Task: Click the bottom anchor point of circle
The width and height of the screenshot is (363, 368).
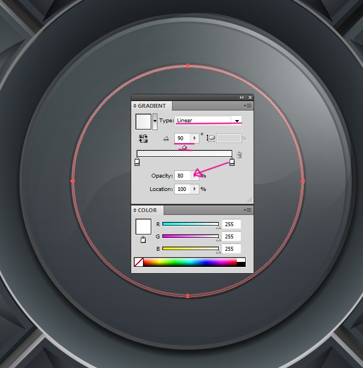Action: click(188, 296)
